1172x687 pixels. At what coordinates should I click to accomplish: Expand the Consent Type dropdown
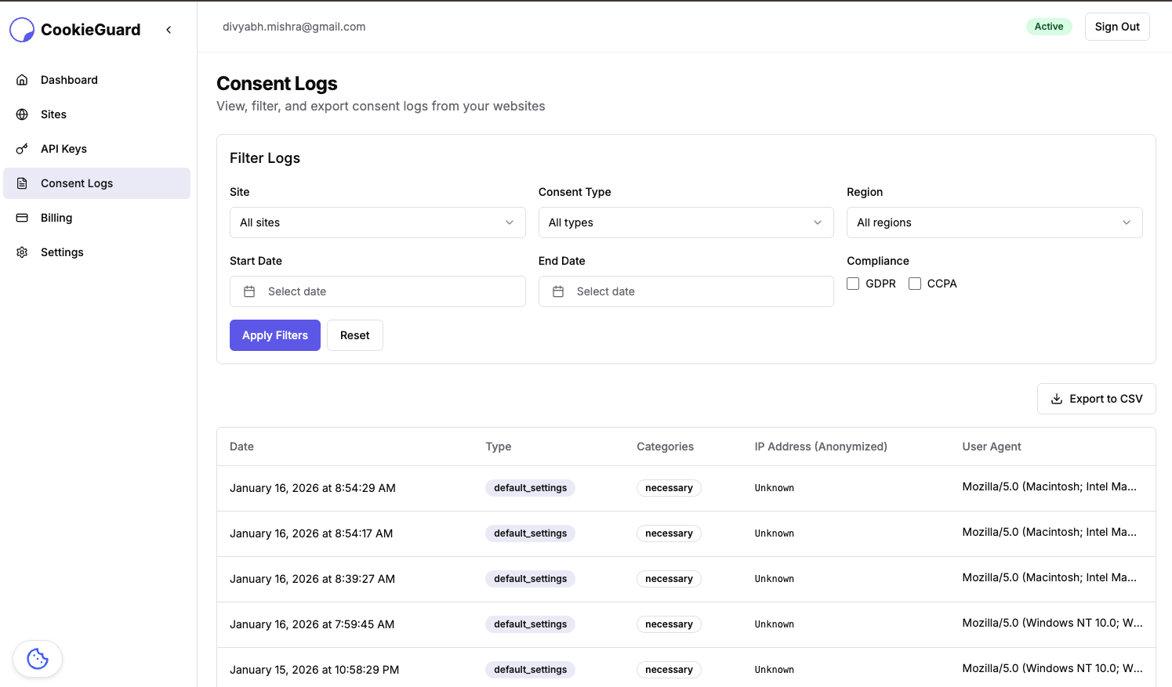[x=685, y=222]
